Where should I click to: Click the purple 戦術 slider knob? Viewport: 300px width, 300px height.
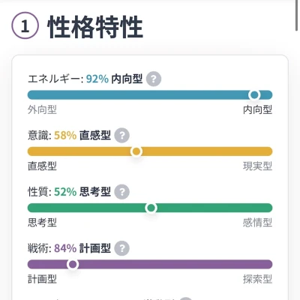click(73, 265)
